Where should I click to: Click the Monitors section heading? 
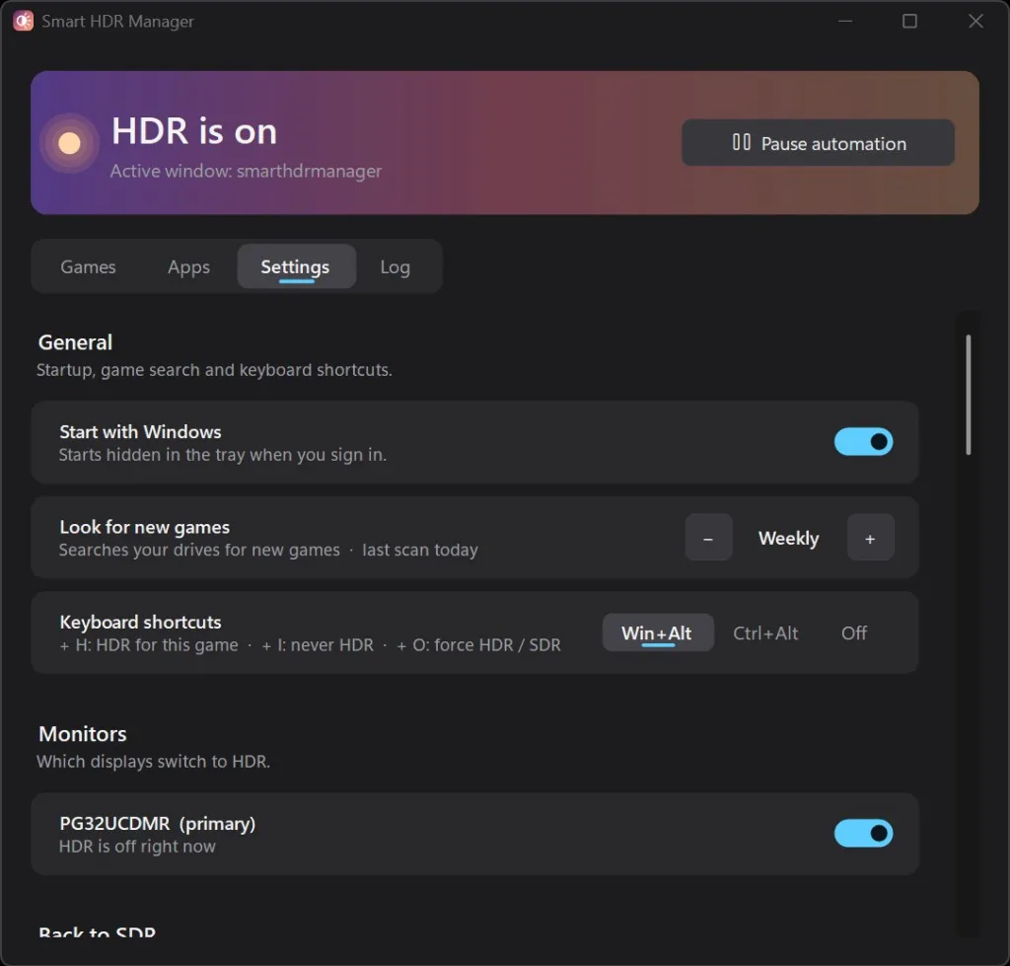83,734
